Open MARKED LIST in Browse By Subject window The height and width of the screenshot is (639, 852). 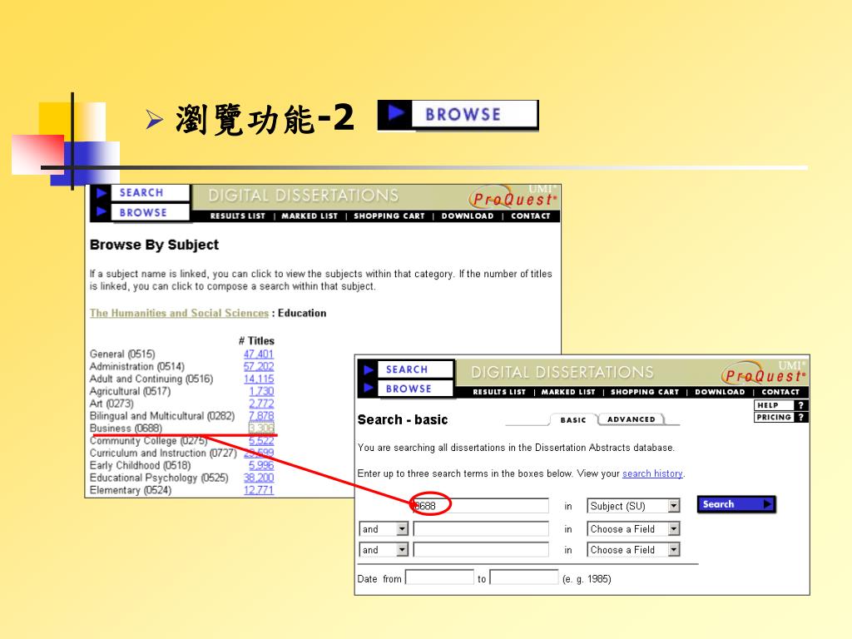pos(310,215)
